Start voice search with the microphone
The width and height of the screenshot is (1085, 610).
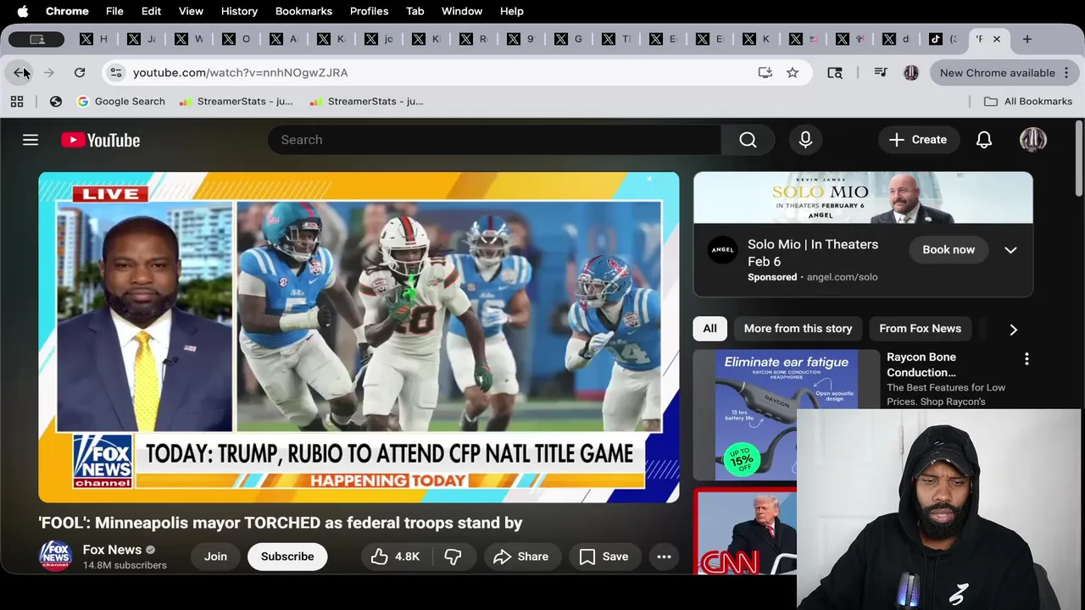point(805,140)
